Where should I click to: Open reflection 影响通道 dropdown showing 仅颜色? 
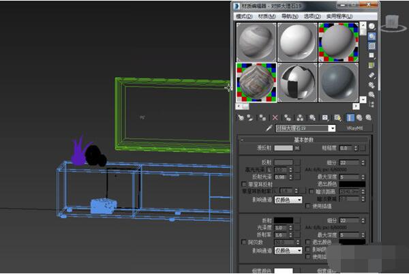pyautogui.click(x=288, y=200)
